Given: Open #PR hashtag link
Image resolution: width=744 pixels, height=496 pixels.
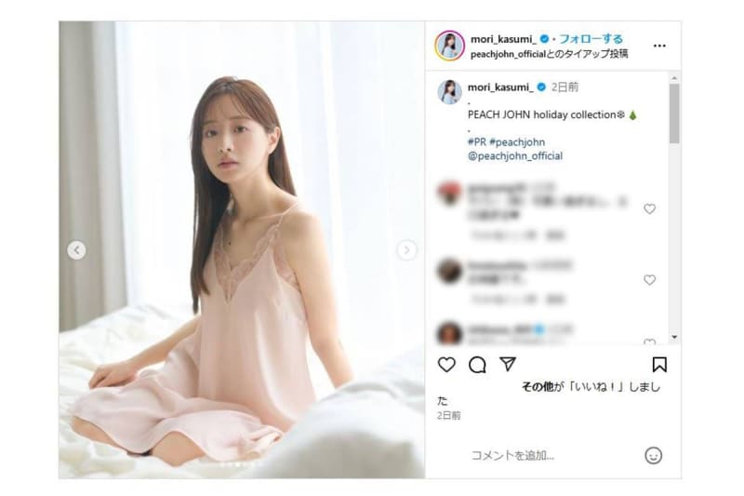Looking at the screenshot, I should [477, 142].
